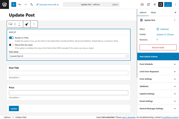The image size is (179, 119).
Task: Click the Save button
Action: coord(168,4)
